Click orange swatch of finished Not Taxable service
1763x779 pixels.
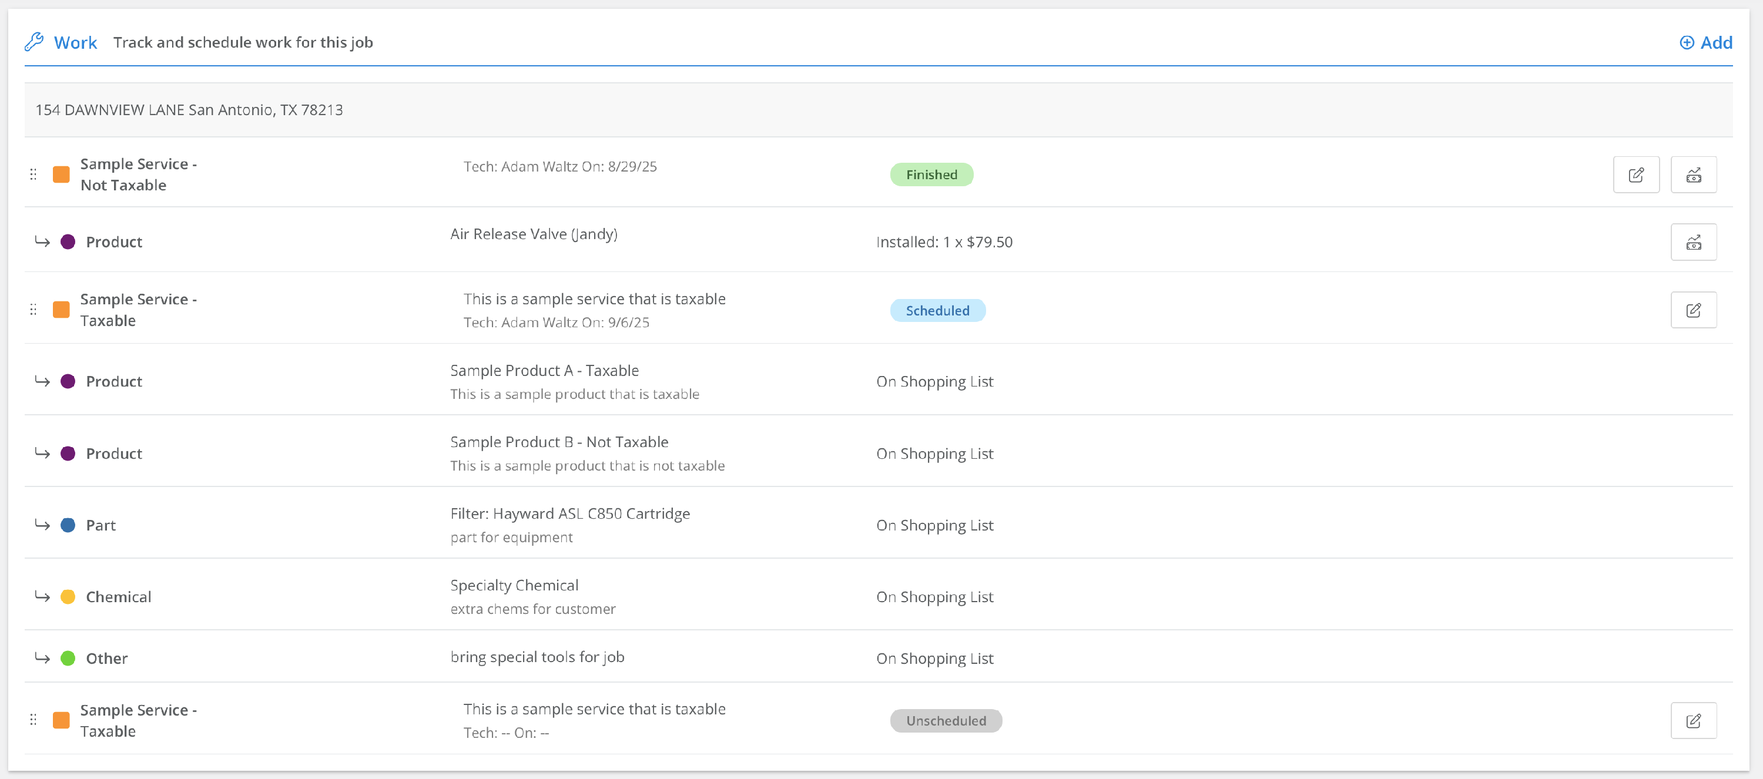[x=62, y=174]
